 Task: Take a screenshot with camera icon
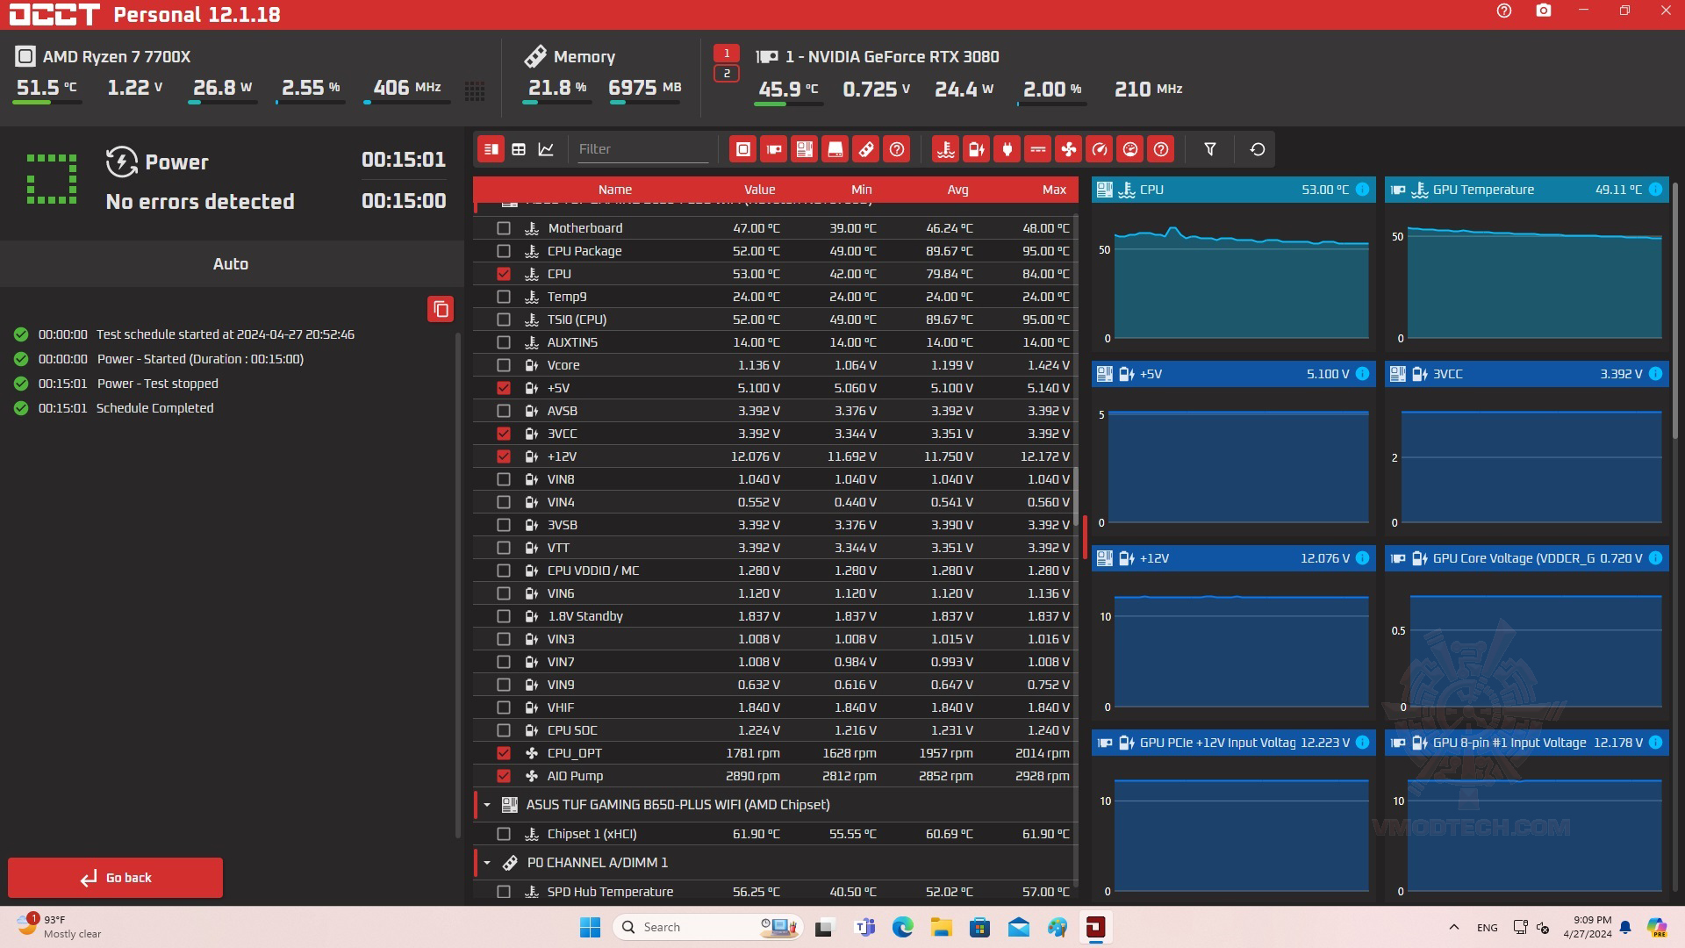[1543, 11]
